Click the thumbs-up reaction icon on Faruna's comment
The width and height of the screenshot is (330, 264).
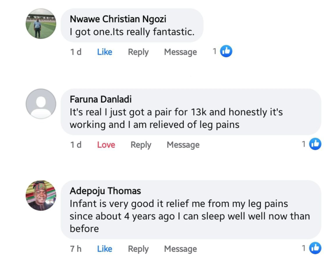pyautogui.click(x=315, y=144)
